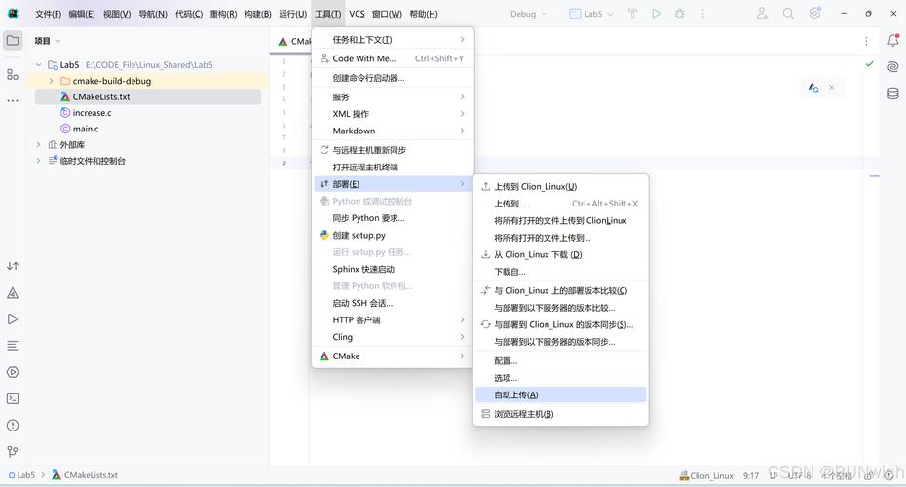Click the CLion logo icon in title bar
Screen dimensions: 906x487
click(x=13, y=14)
